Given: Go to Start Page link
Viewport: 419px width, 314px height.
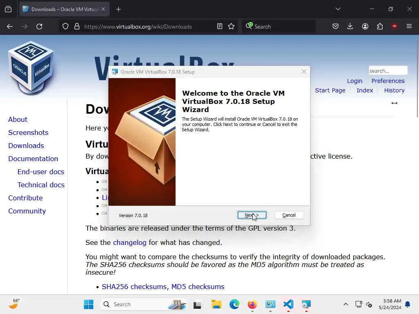Looking at the screenshot, I should pos(330,90).
